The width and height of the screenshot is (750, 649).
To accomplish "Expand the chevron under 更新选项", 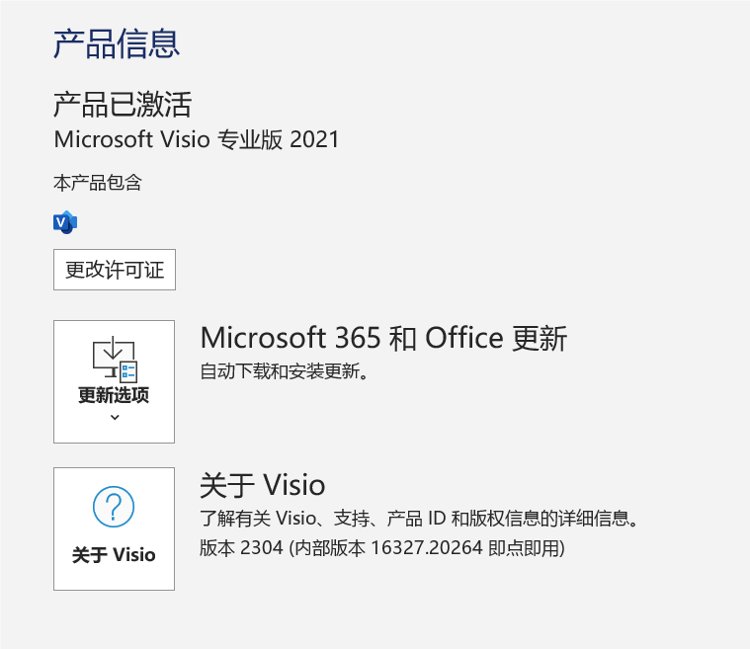I will (115, 418).
